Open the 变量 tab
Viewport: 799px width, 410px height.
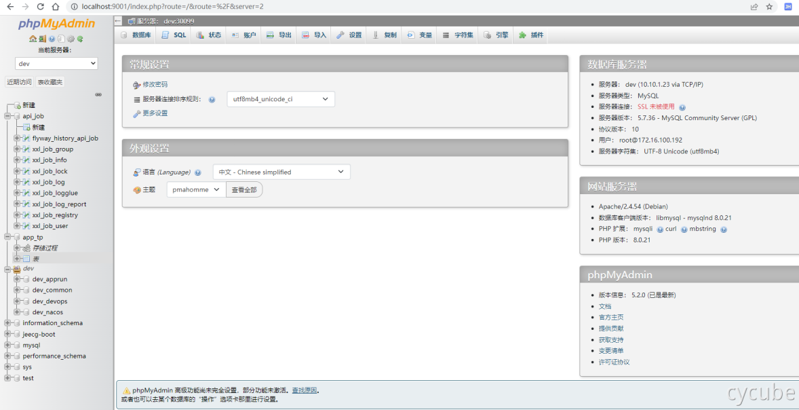click(x=419, y=35)
